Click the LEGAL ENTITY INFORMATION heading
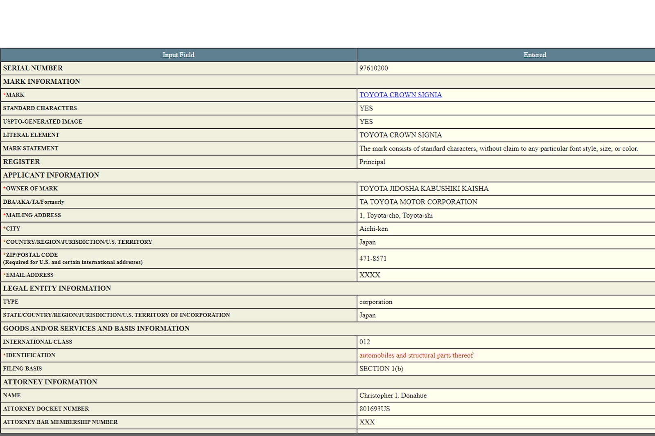 [x=57, y=288]
